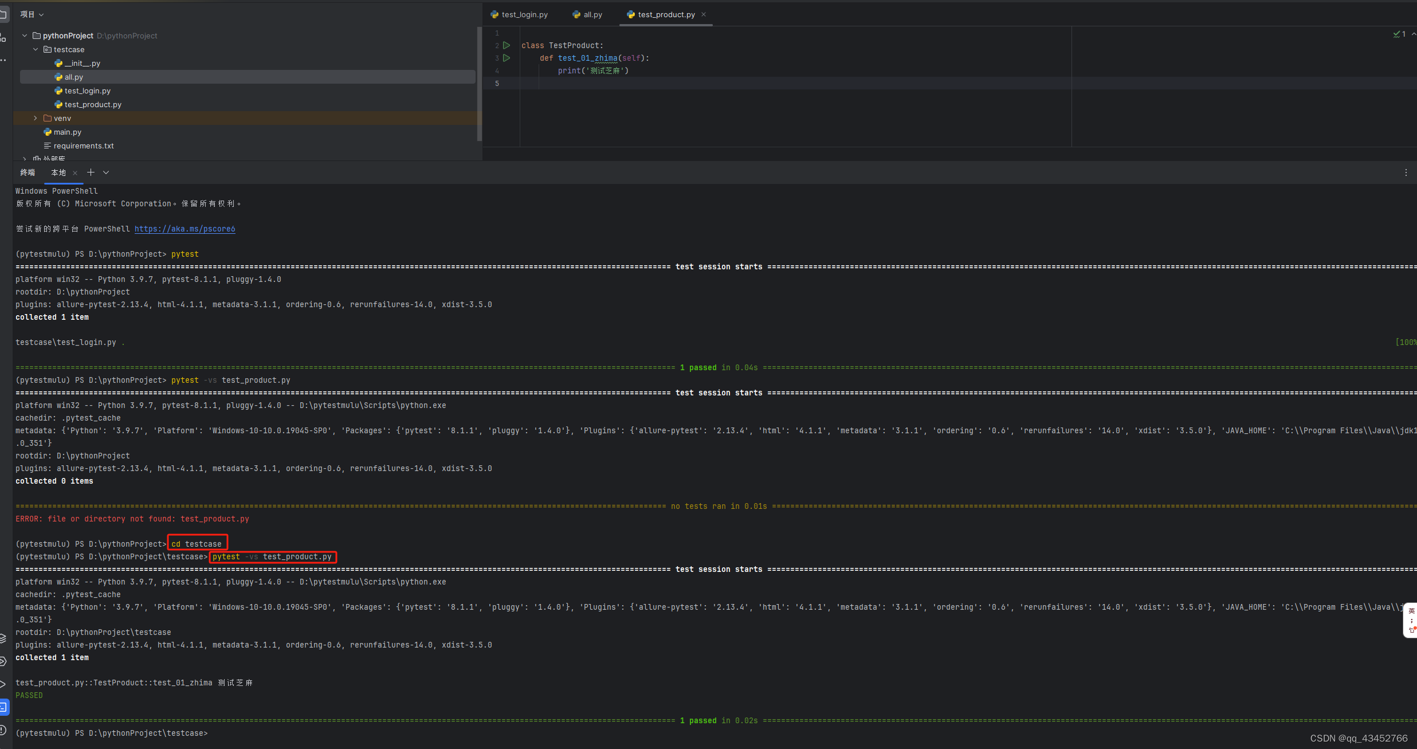Image resolution: width=1417 pixels, height=749 pixels.
Task: Run the TestProduct class via gutter arrow
Action: coord(507,45)
